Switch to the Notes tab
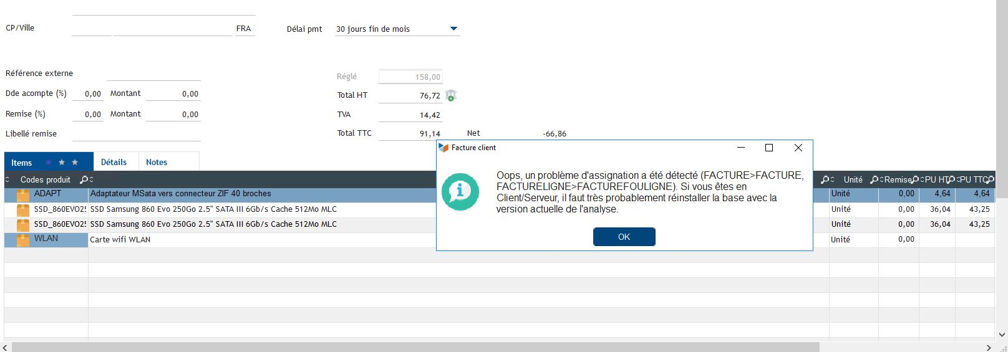 [x=157, y=162]
